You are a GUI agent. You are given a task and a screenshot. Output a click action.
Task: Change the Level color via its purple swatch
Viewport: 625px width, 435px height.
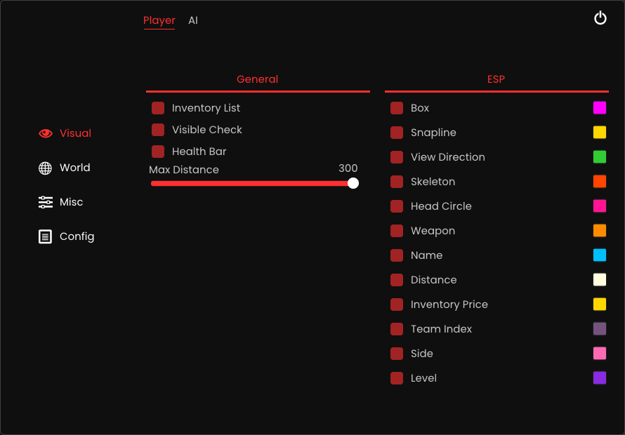tap(599, 377)
